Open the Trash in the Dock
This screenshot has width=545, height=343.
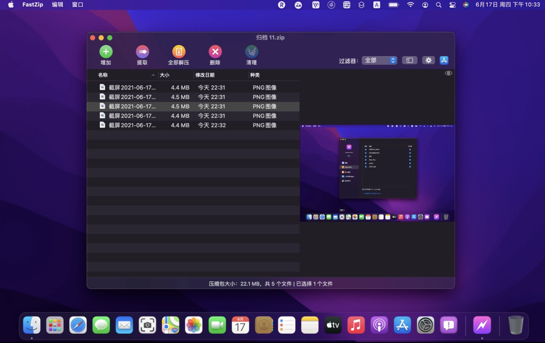coord(516,325)
